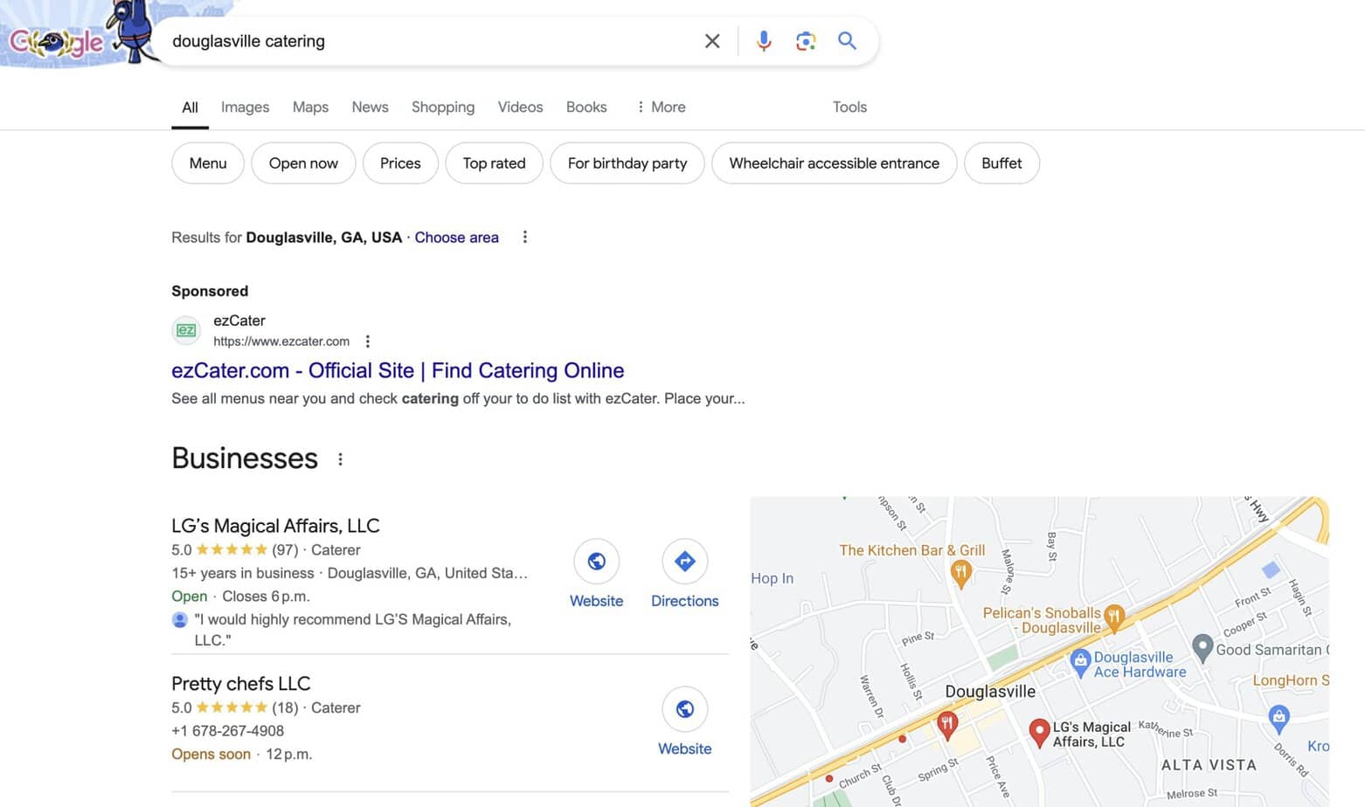Click 5.0 star rating of LG's Magical Affairs
The width and height of the screenshot is (1365, 807).
(219, 550)
